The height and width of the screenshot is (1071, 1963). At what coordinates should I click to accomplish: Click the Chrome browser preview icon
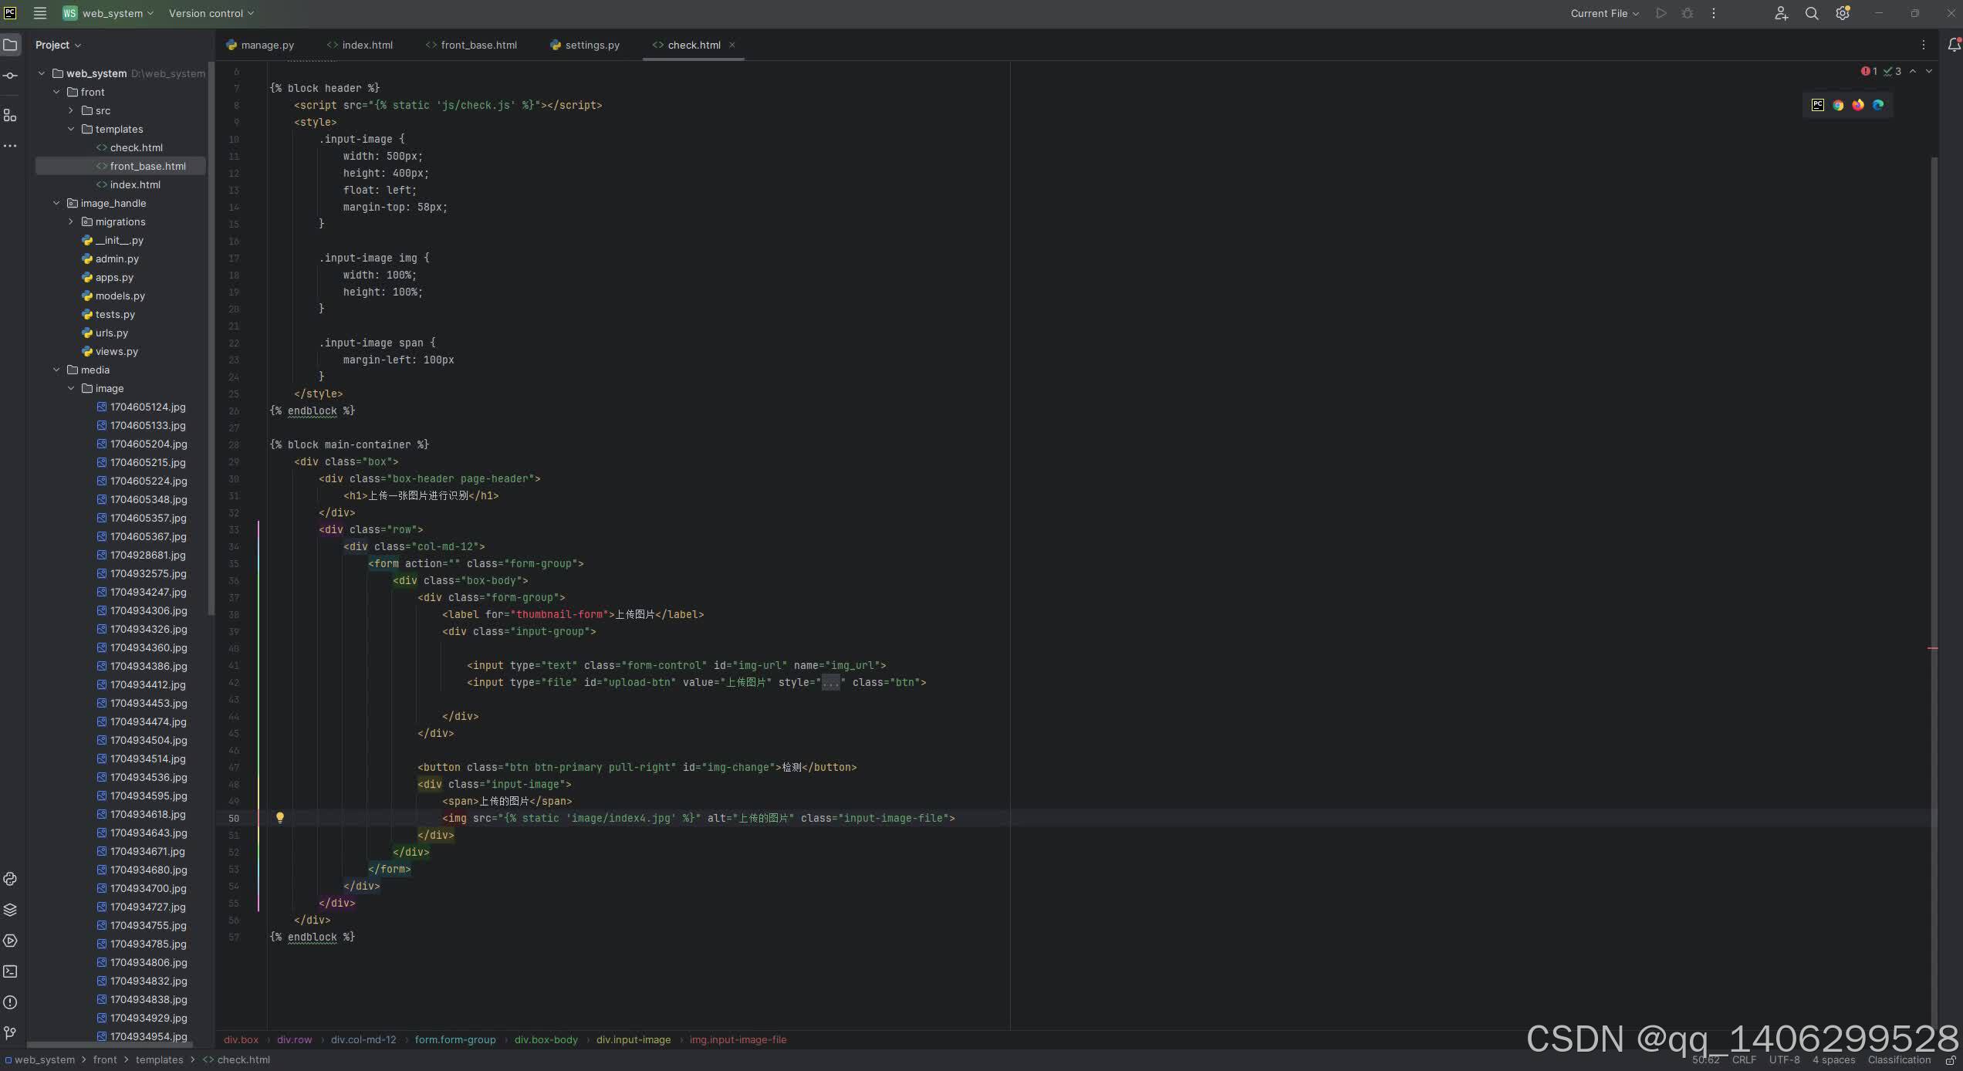pos(1838,105)
